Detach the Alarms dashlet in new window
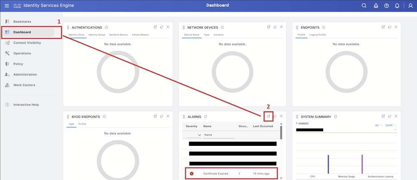 point(268,116)
